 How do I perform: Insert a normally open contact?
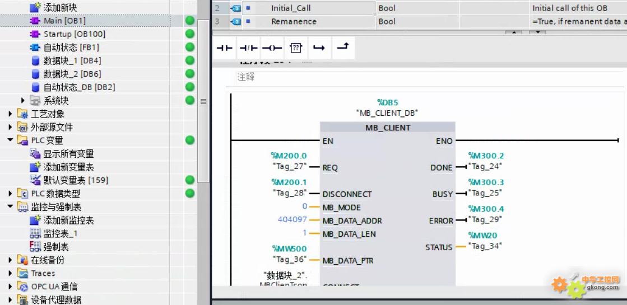tap(225, 48)
